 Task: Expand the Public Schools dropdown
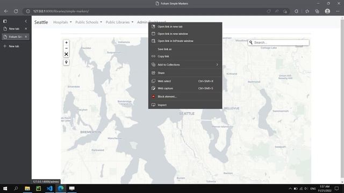click(x=88, y=22)
